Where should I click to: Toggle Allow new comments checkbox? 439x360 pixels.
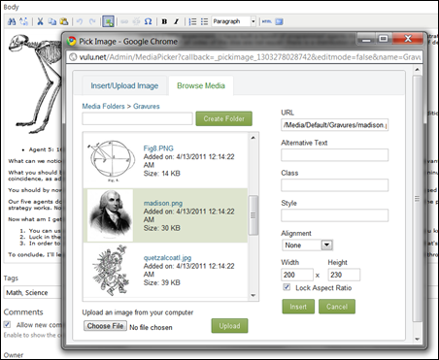click(7, 324)
